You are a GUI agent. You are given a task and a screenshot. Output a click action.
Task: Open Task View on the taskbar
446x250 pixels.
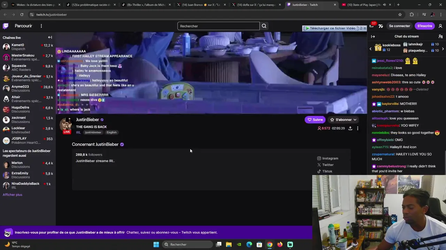(218, 244)
